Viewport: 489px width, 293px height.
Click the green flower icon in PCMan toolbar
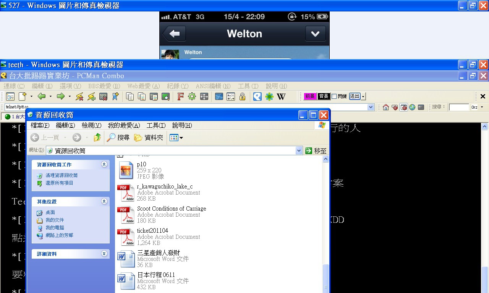[269, 97]
